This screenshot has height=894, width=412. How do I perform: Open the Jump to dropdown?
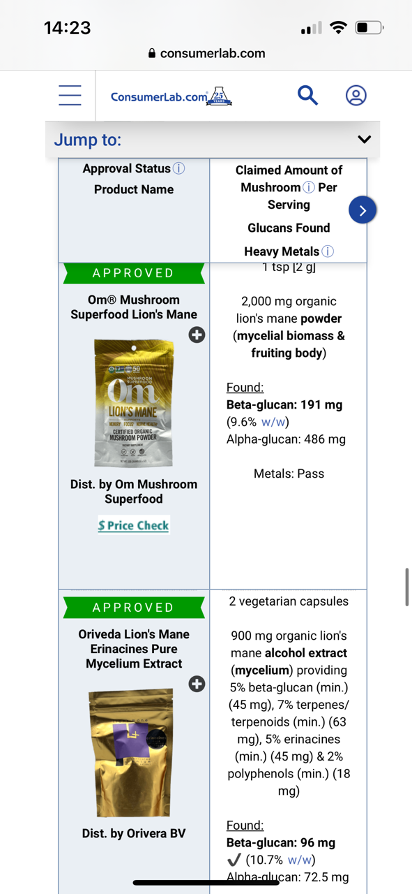click(x=87, y=140)
